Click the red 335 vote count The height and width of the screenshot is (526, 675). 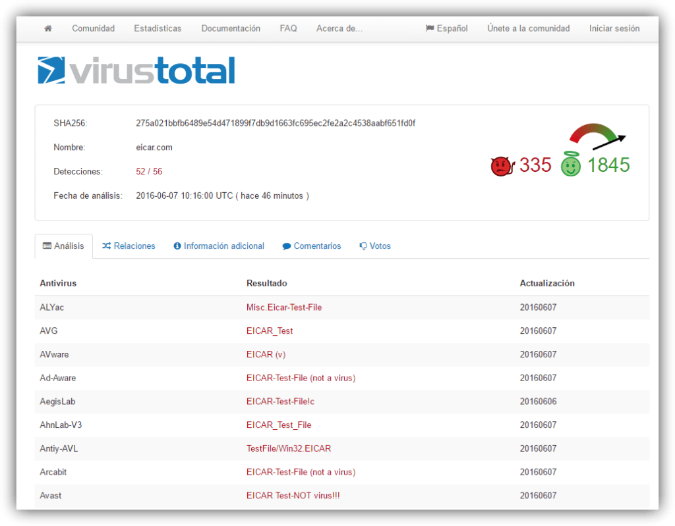click(535, 165)
